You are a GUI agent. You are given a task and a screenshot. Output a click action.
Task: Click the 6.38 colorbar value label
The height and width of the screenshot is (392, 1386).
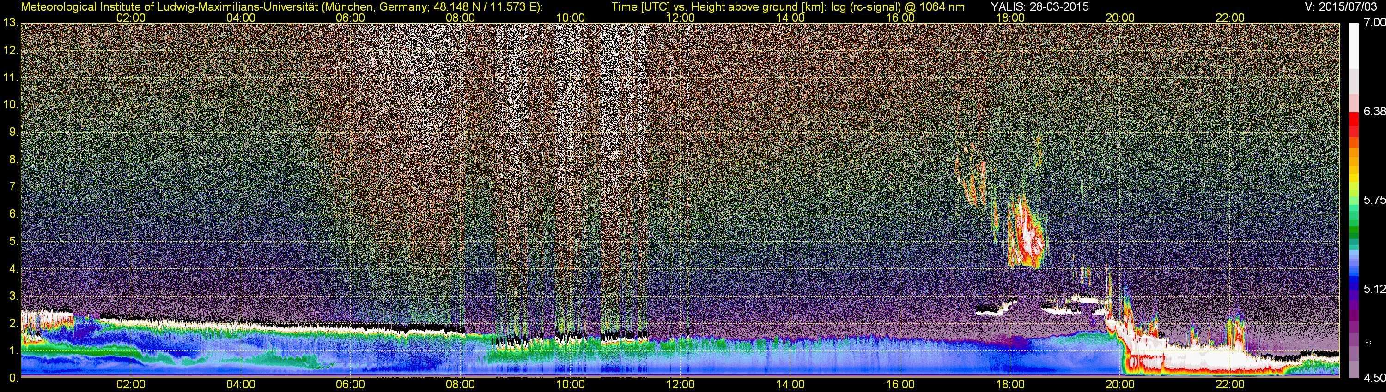[1374, 111]
